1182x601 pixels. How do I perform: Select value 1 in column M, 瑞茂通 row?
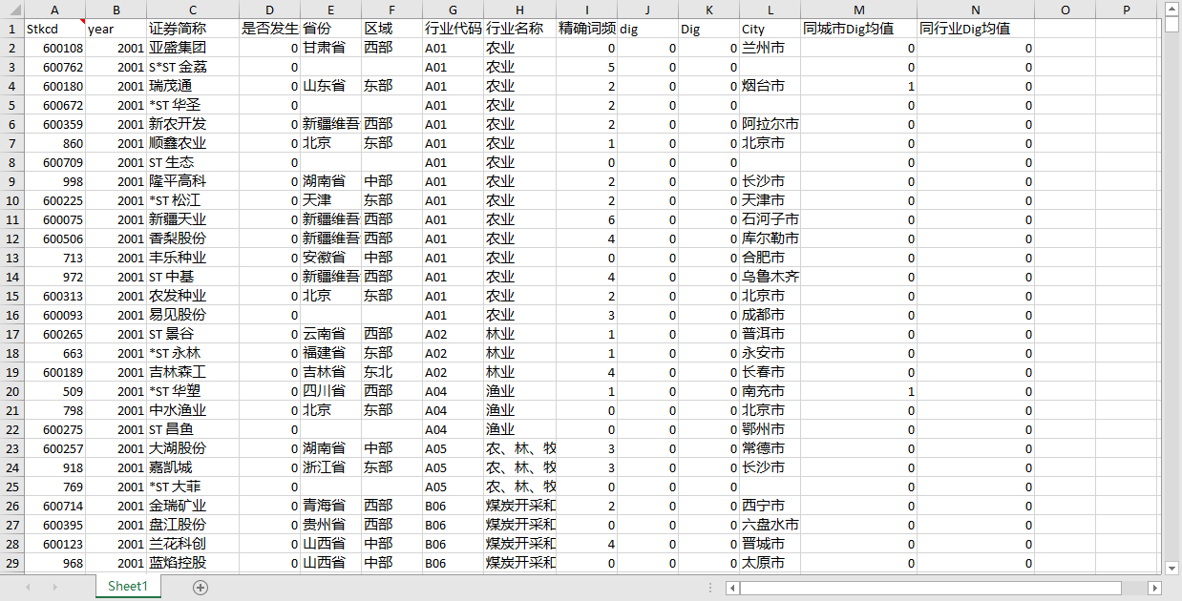click(x=858, y=86)
